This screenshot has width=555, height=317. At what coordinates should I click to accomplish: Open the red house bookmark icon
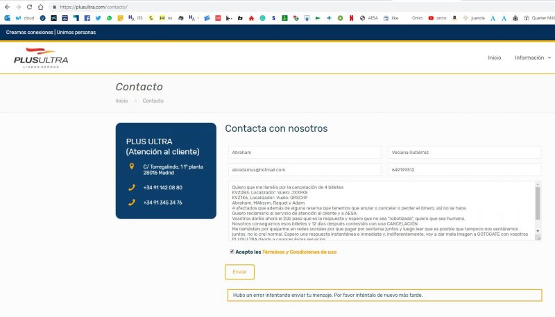[251, 18]
